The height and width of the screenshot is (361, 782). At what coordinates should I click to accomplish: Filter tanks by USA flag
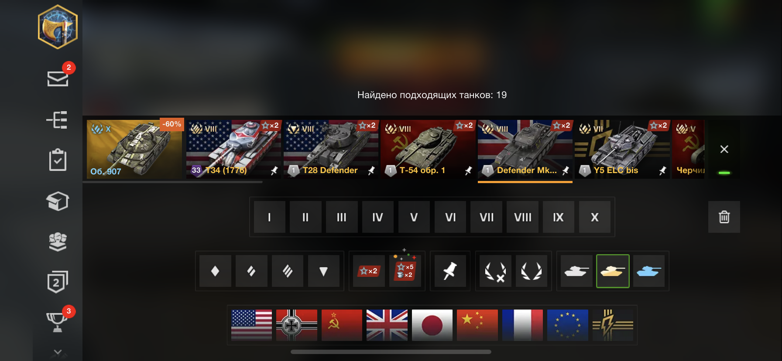pyautogui.click(x=251, y=325)
